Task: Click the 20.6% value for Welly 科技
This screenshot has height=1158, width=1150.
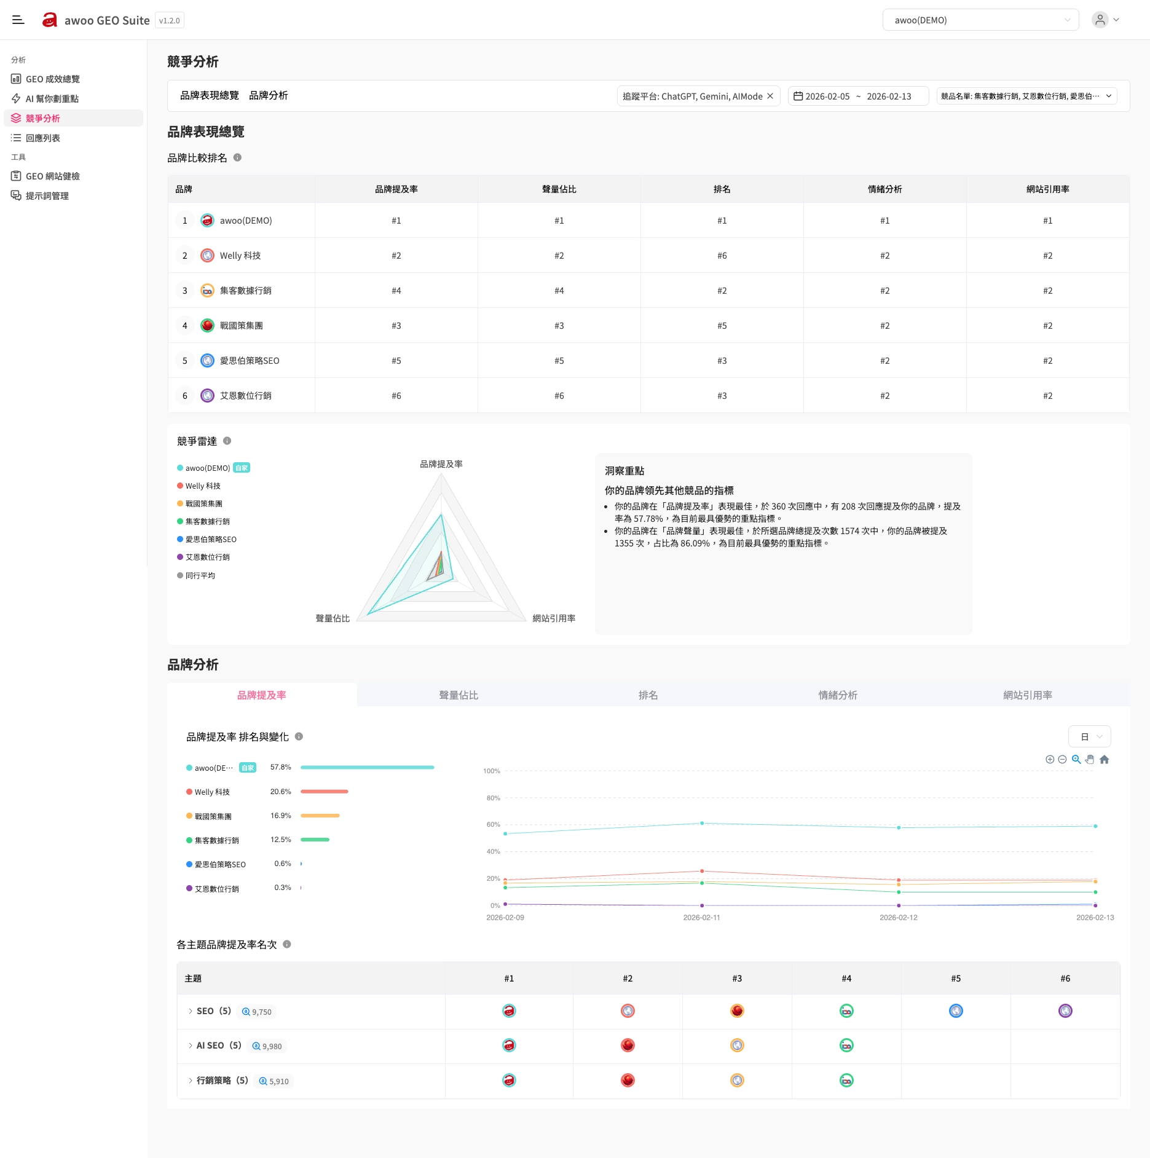Action: coord(281,792)
